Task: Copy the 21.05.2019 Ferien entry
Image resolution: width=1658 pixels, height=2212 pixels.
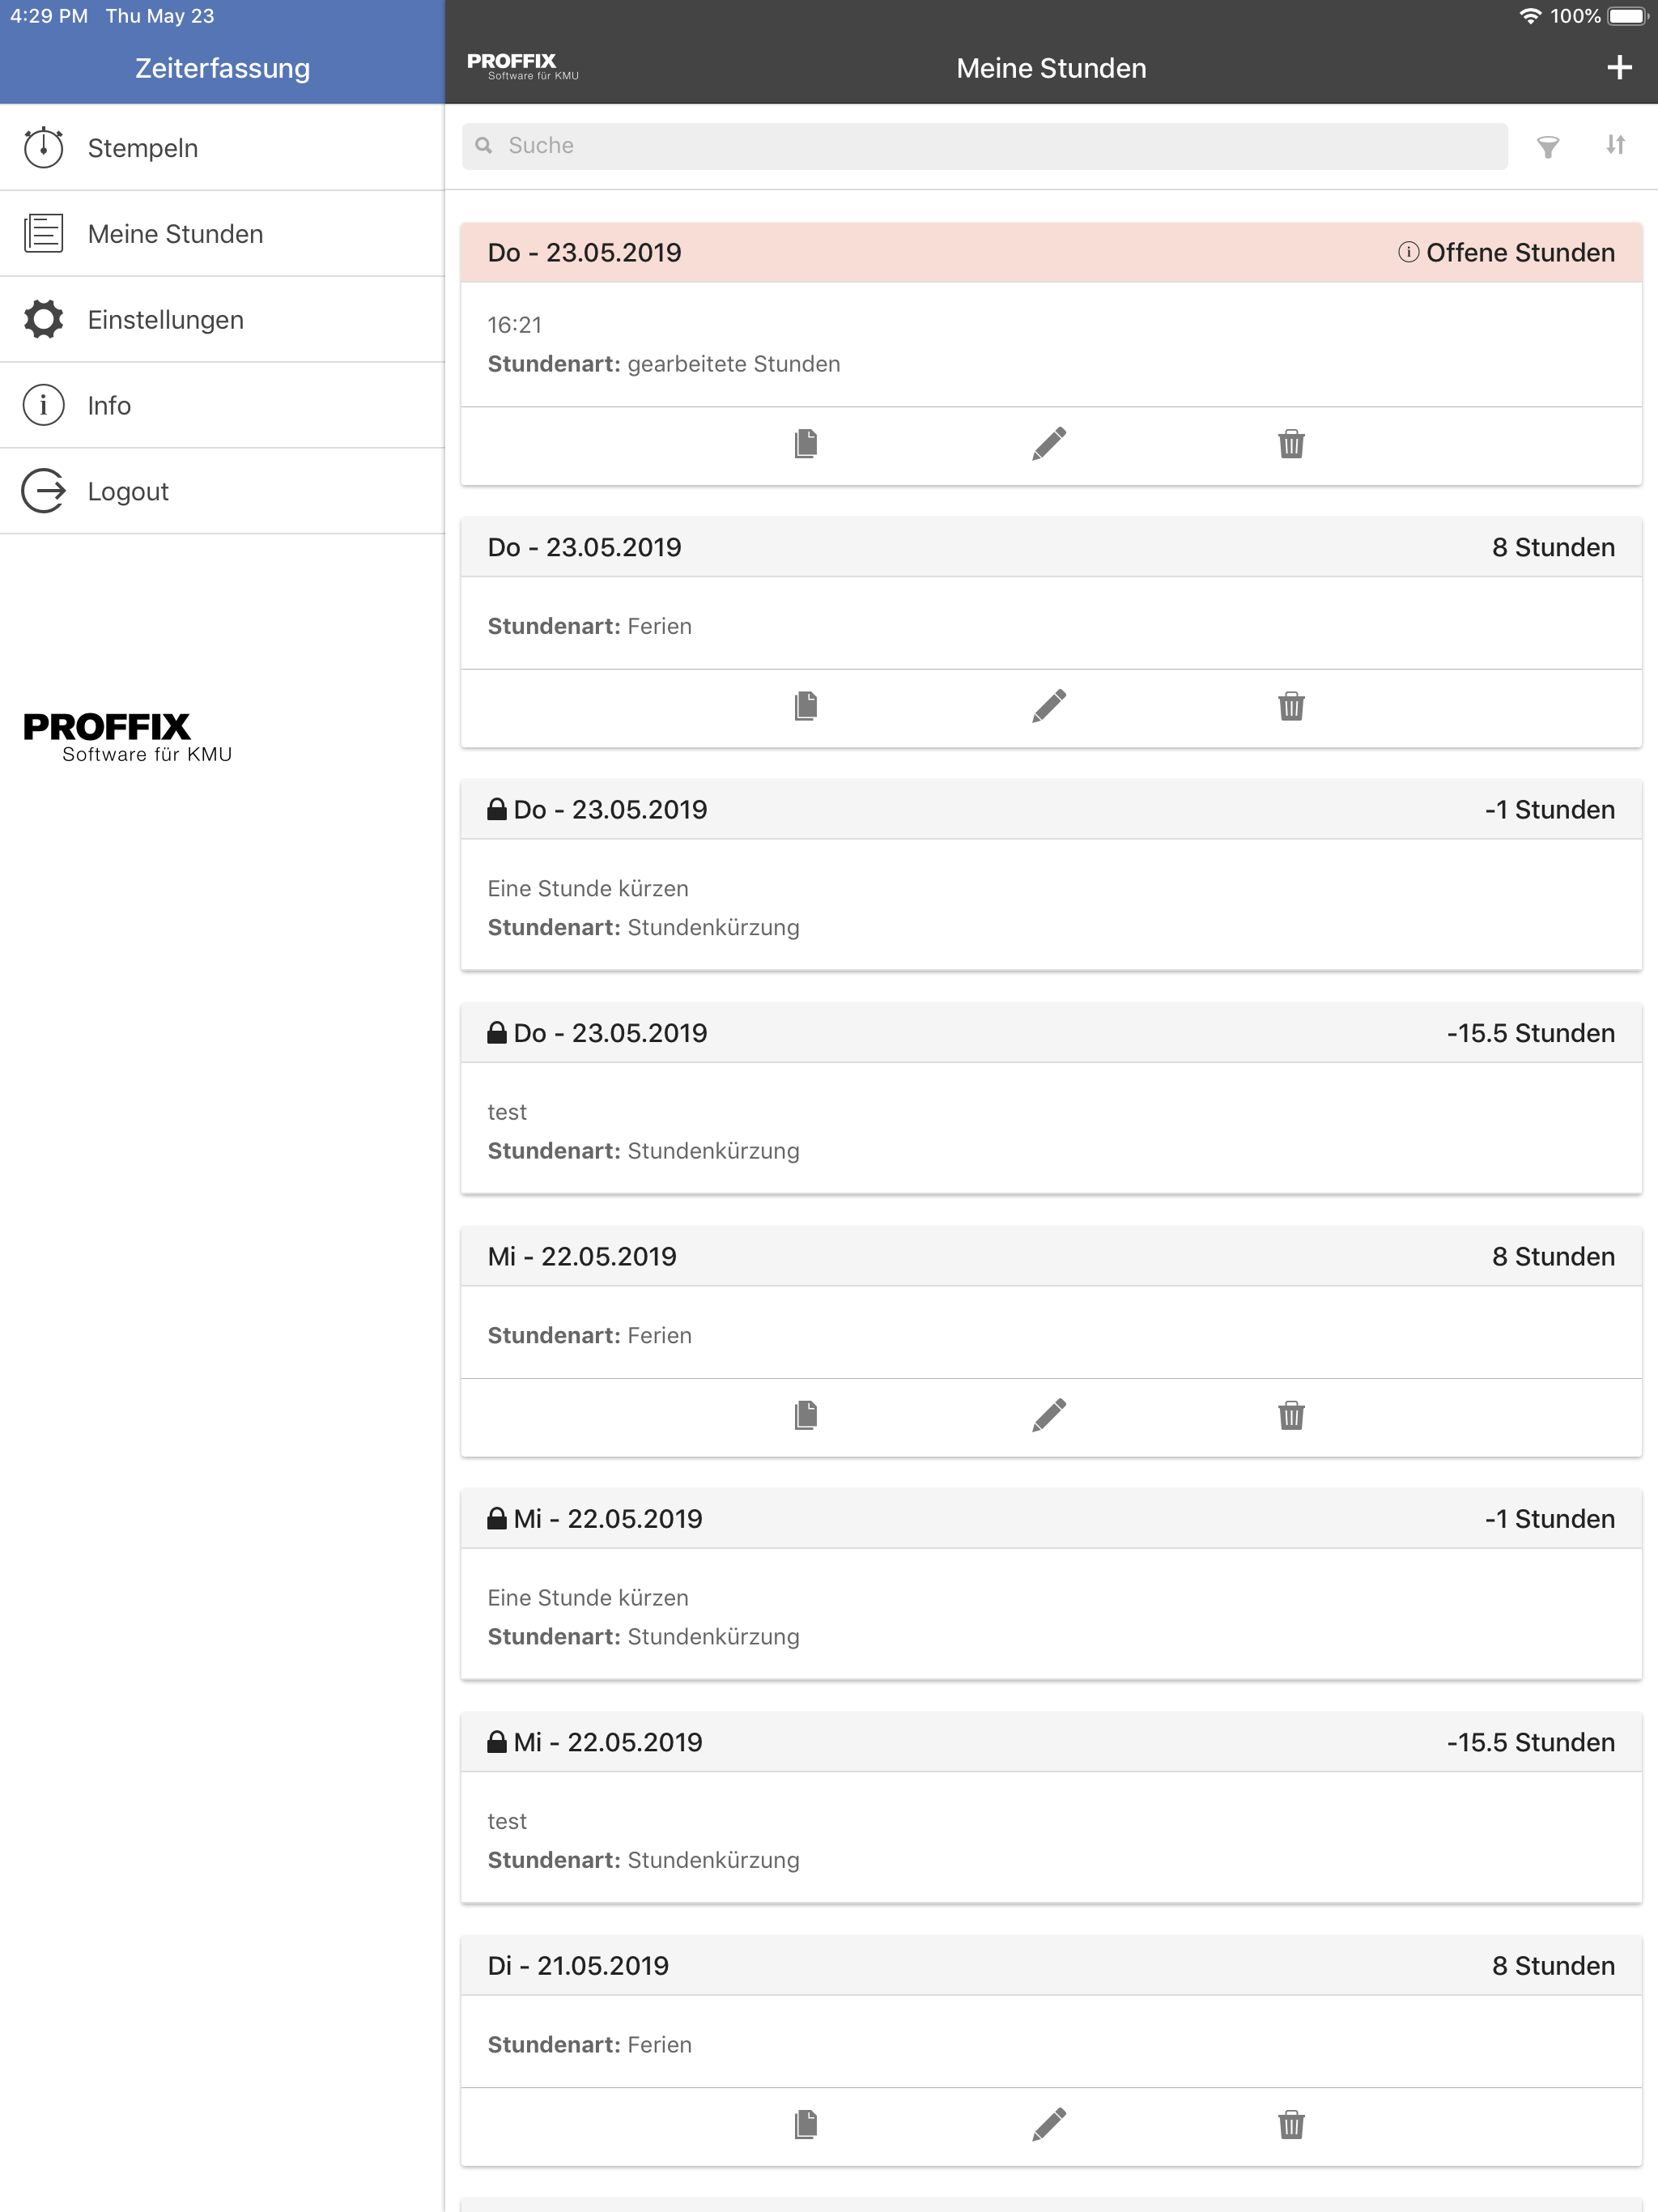Action: coord(806,2124)
